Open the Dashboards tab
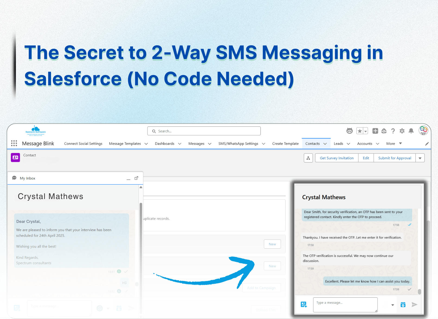 [165, 144]
